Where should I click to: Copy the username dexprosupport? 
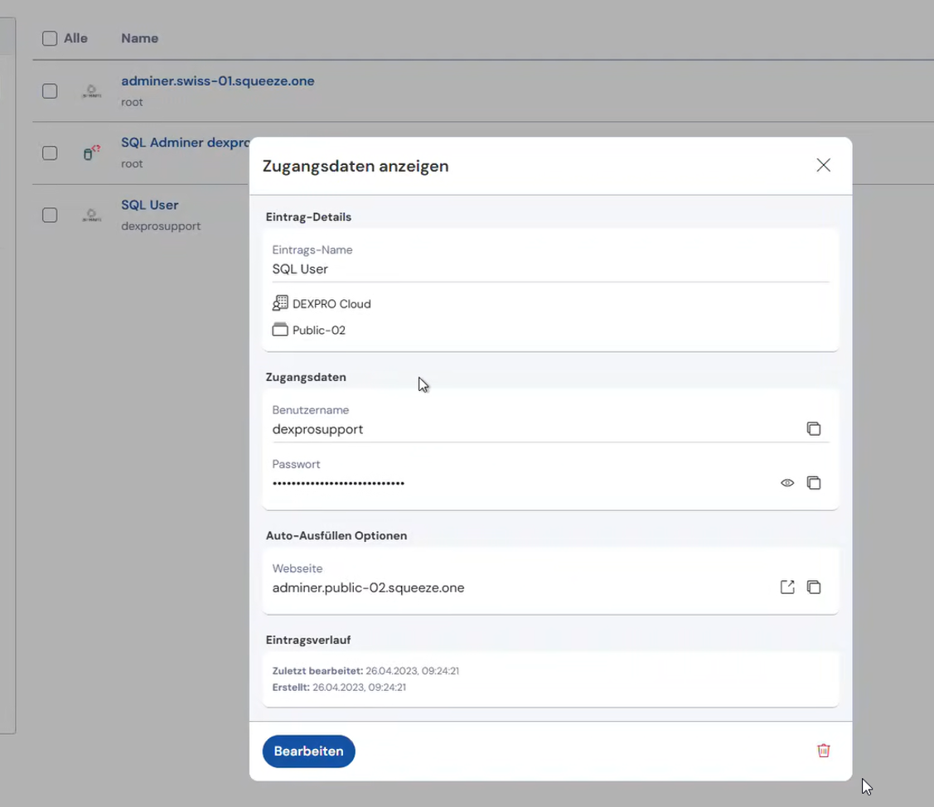[x=813, y=428]
